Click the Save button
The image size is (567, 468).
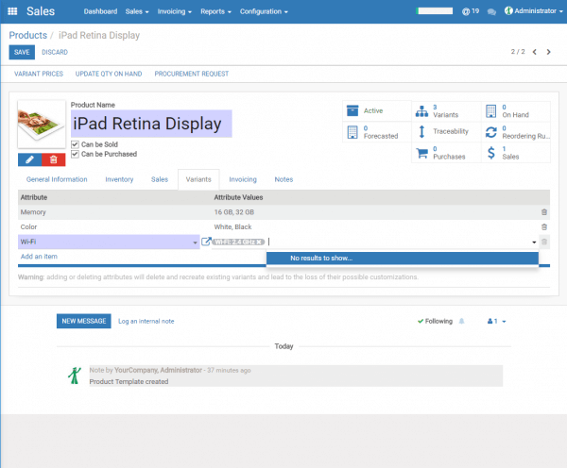pyautogui.click(x=22, y=52)
